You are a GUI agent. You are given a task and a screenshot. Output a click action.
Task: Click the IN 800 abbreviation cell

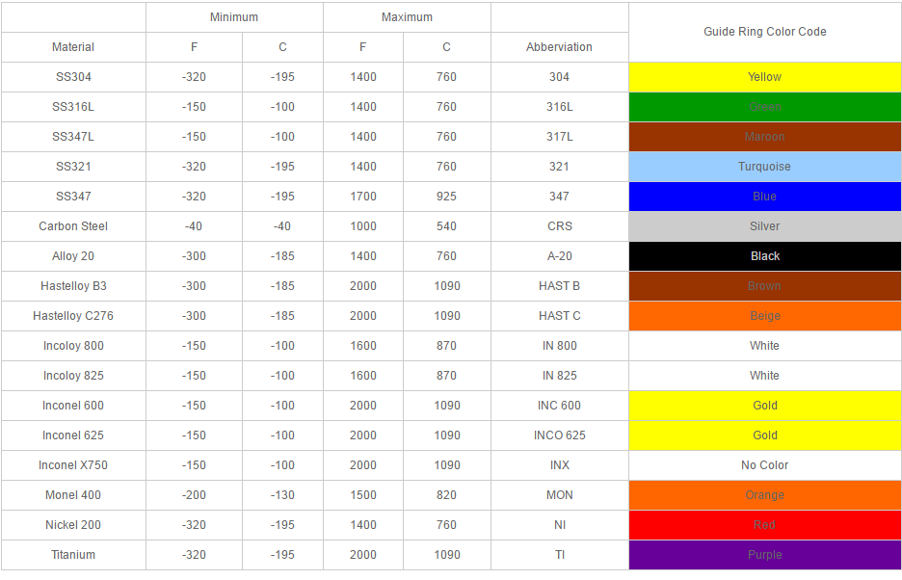click(559, 346)
